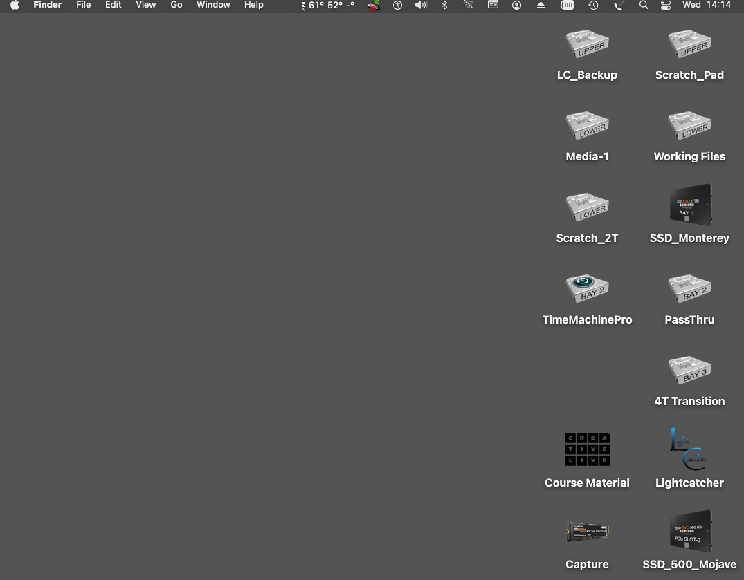Click the Scratch_2T label text

[x=588, y=238]
